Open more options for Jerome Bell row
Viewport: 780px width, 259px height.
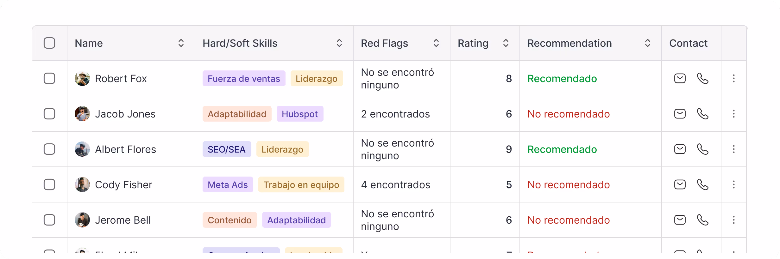(x=733, y=220)
